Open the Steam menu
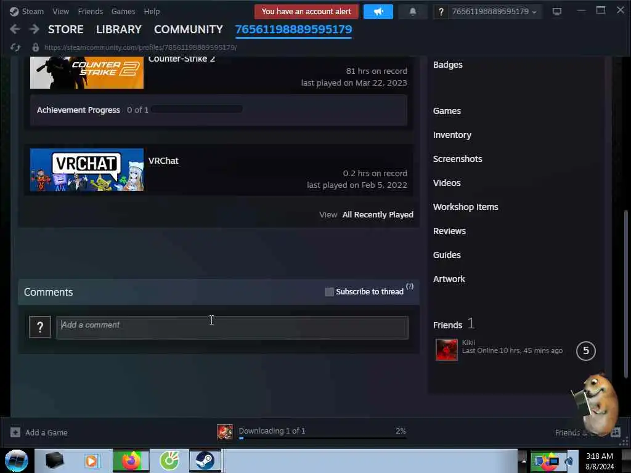The image size is (631, 473). point(33,11)
